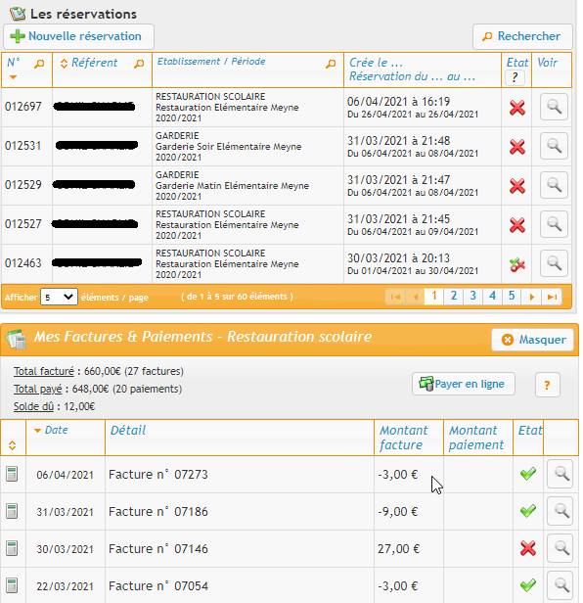
Task: Click search icon in Etablissement / Période header
Action: click(331, 64)
